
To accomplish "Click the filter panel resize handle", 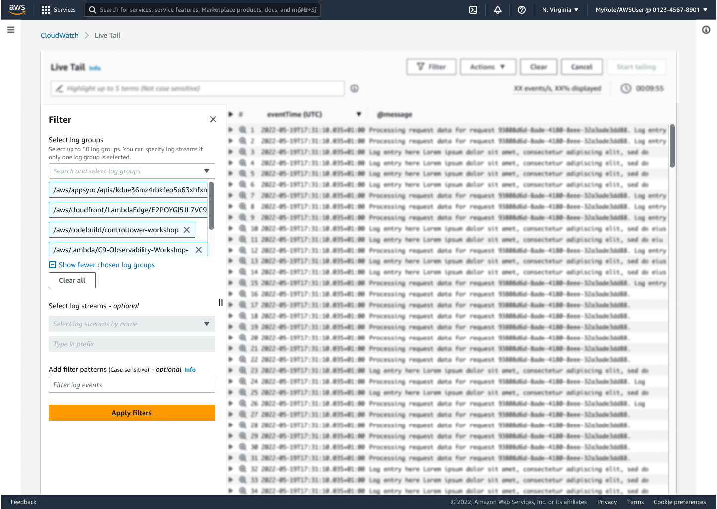I will (x=221, y=303).
